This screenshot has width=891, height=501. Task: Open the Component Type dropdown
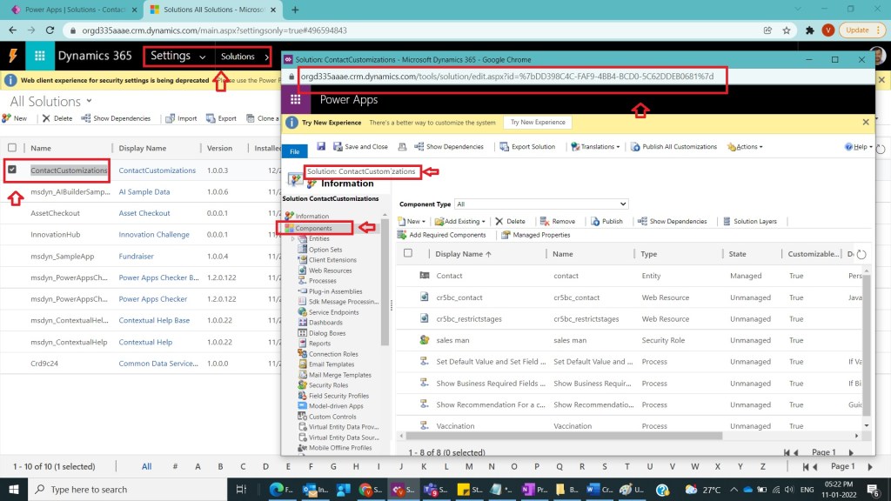[541, 204]
